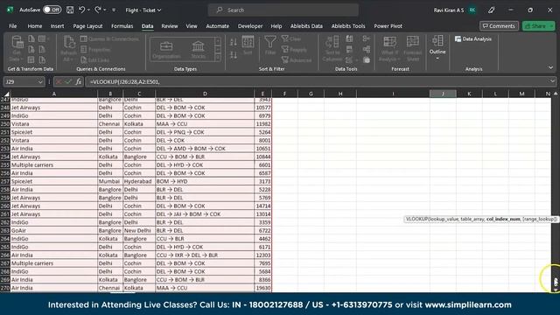This screenshot has width=560, height=315.
Task: Click the green Share button
Action: [539, 26]
